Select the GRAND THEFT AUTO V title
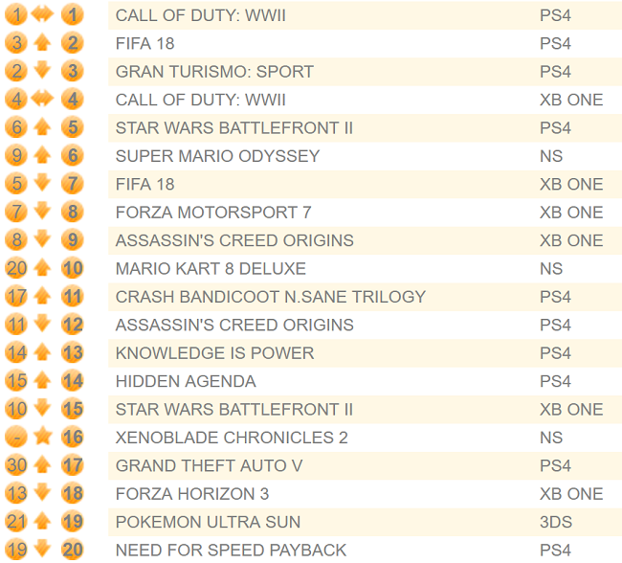 (209, 466)
